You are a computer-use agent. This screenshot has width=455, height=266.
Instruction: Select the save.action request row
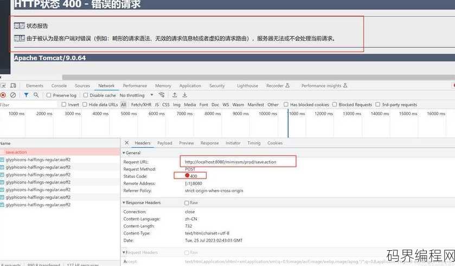pos(60,152)
